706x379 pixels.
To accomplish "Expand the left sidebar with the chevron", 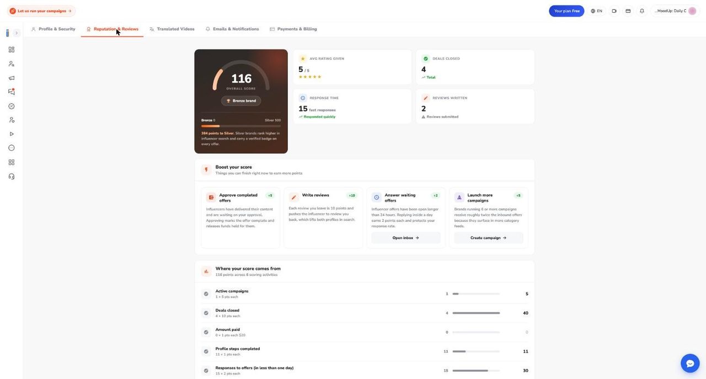I will click(17, 33).
